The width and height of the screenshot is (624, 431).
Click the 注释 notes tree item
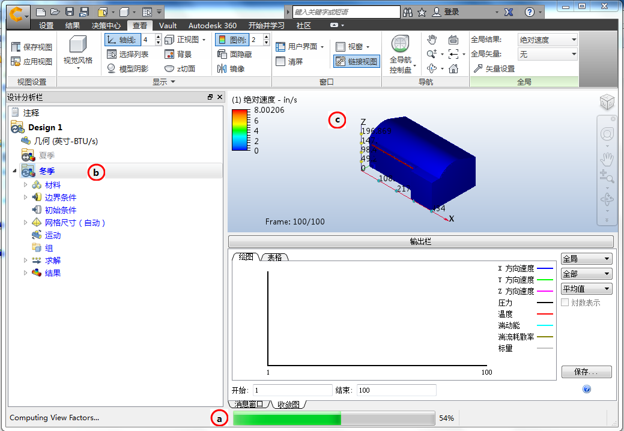31,112
